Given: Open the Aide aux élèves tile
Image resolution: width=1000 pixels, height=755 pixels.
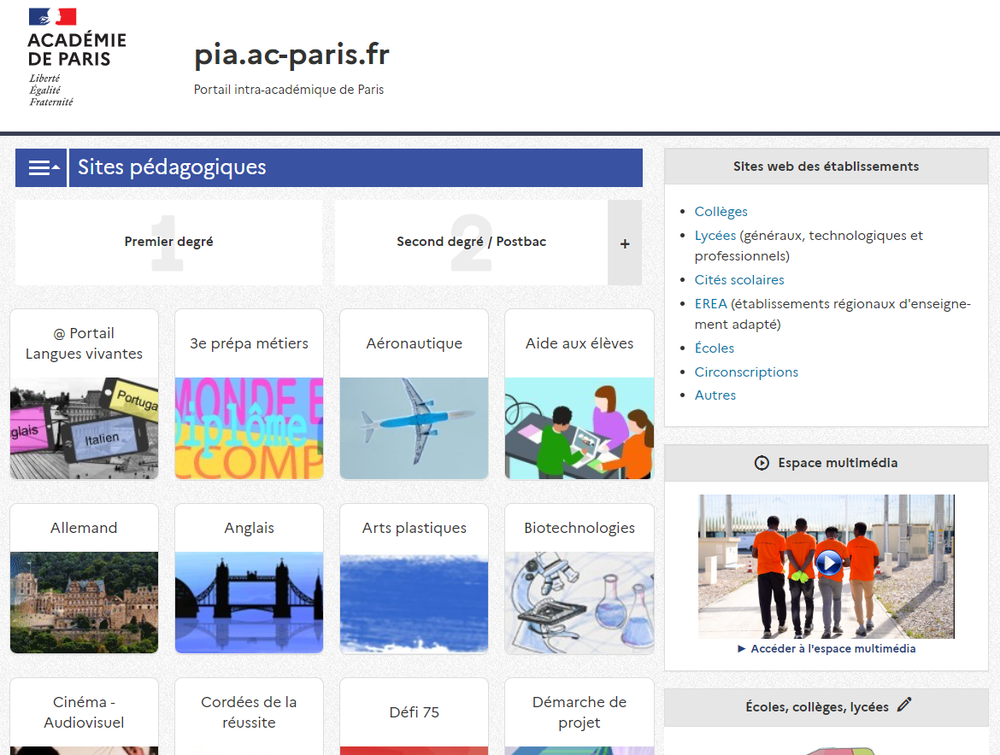Looking at the screenshot, I should [x=579, y=395].
